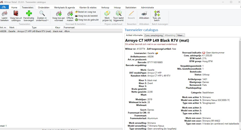Image resolution: width=241 pixels, height=130 pixels.
Task: Click Voeg toe aan voorraad icon
Action: point(58,14)
